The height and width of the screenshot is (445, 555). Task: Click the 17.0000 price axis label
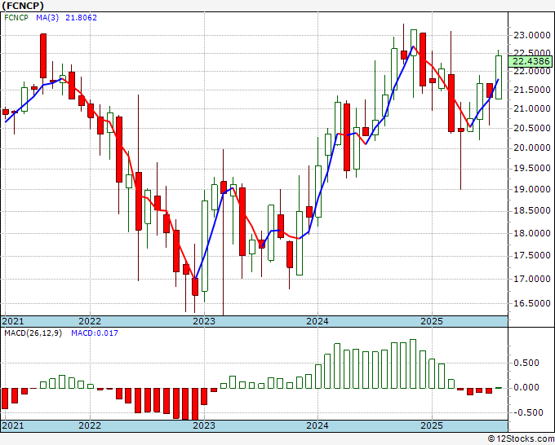[532, 280]
